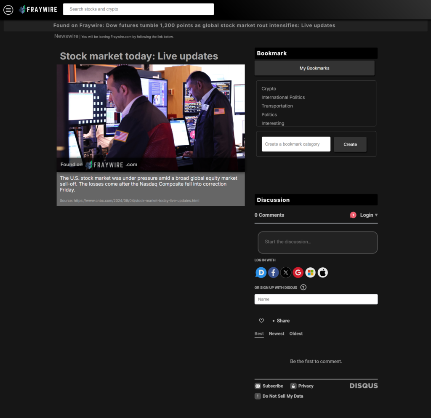Viewport: 431px width, 418px height.
Task: Click the red notification badge near Login
Action: 353,215
